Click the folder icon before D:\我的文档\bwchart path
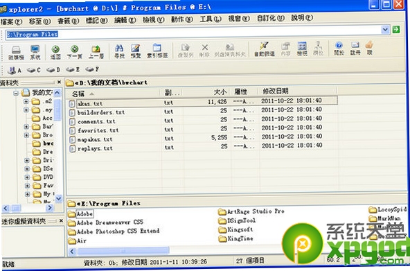This screenshot has height=271, width=410. click(x=70, y=83)
